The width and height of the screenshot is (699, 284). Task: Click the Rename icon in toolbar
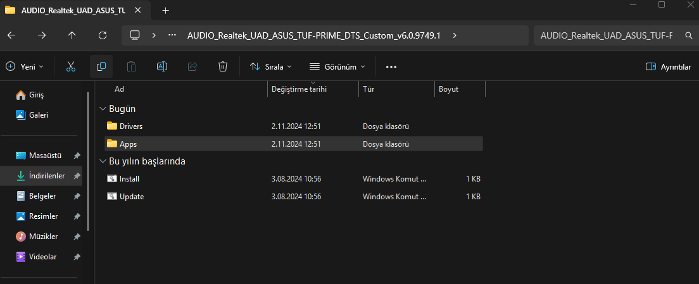click(x=162, y=66)
